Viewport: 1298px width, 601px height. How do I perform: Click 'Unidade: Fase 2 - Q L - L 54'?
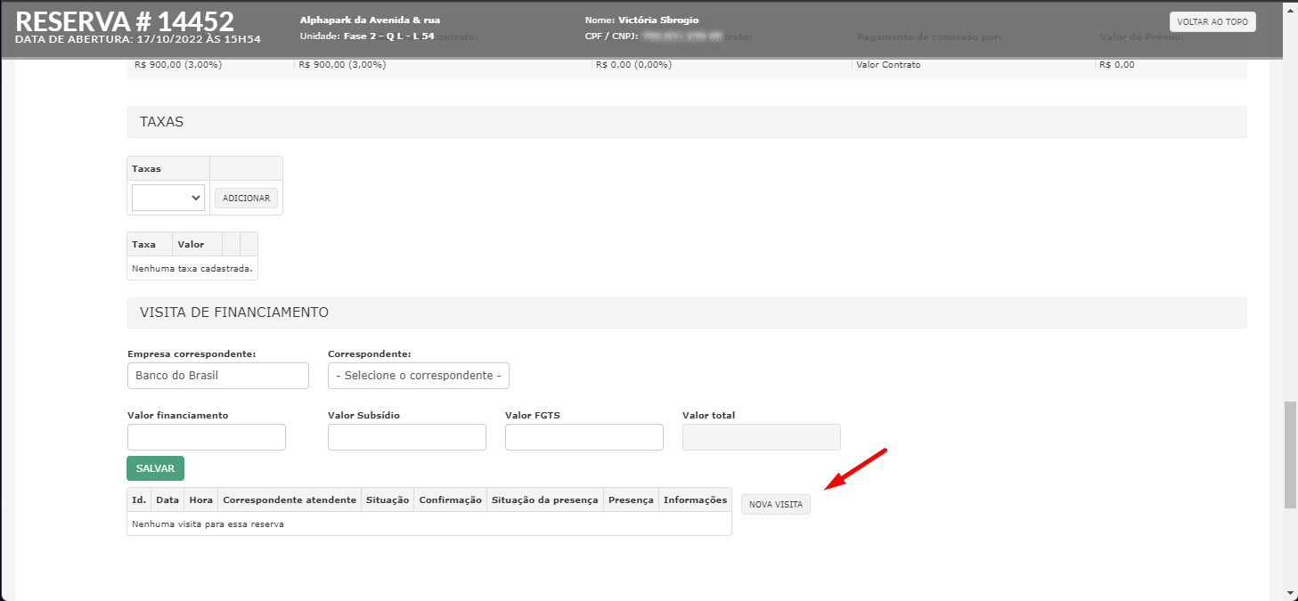367,37
